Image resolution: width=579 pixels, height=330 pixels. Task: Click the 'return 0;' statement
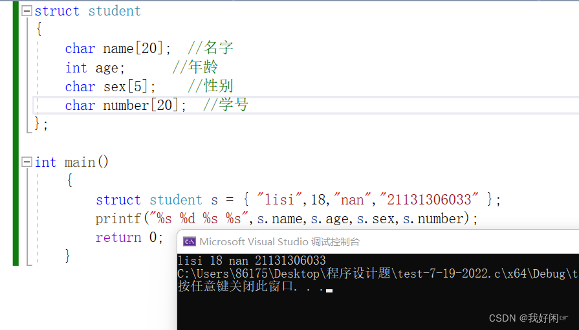tap(129, 237)
